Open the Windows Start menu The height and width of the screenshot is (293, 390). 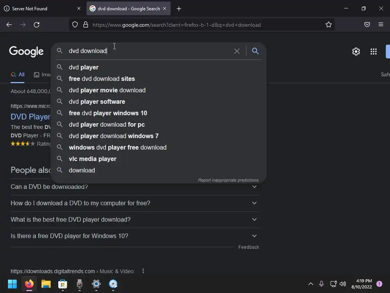point(12,284)
